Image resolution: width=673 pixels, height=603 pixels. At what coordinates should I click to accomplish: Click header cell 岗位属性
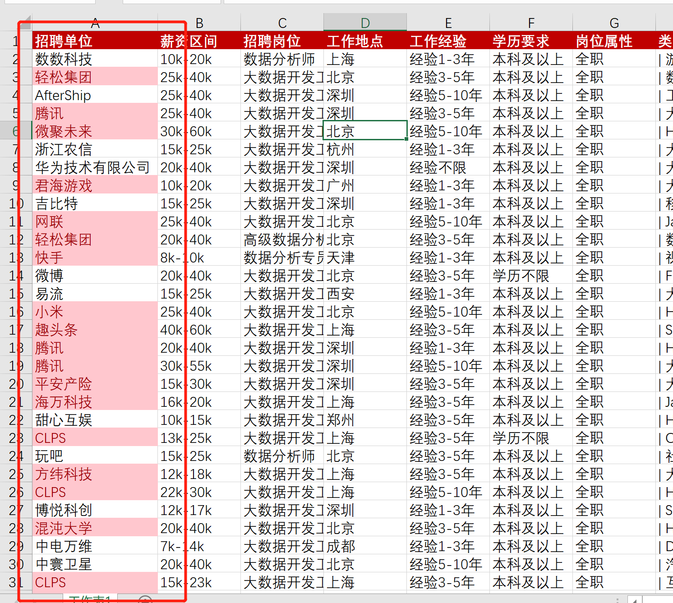click(614, 41)
